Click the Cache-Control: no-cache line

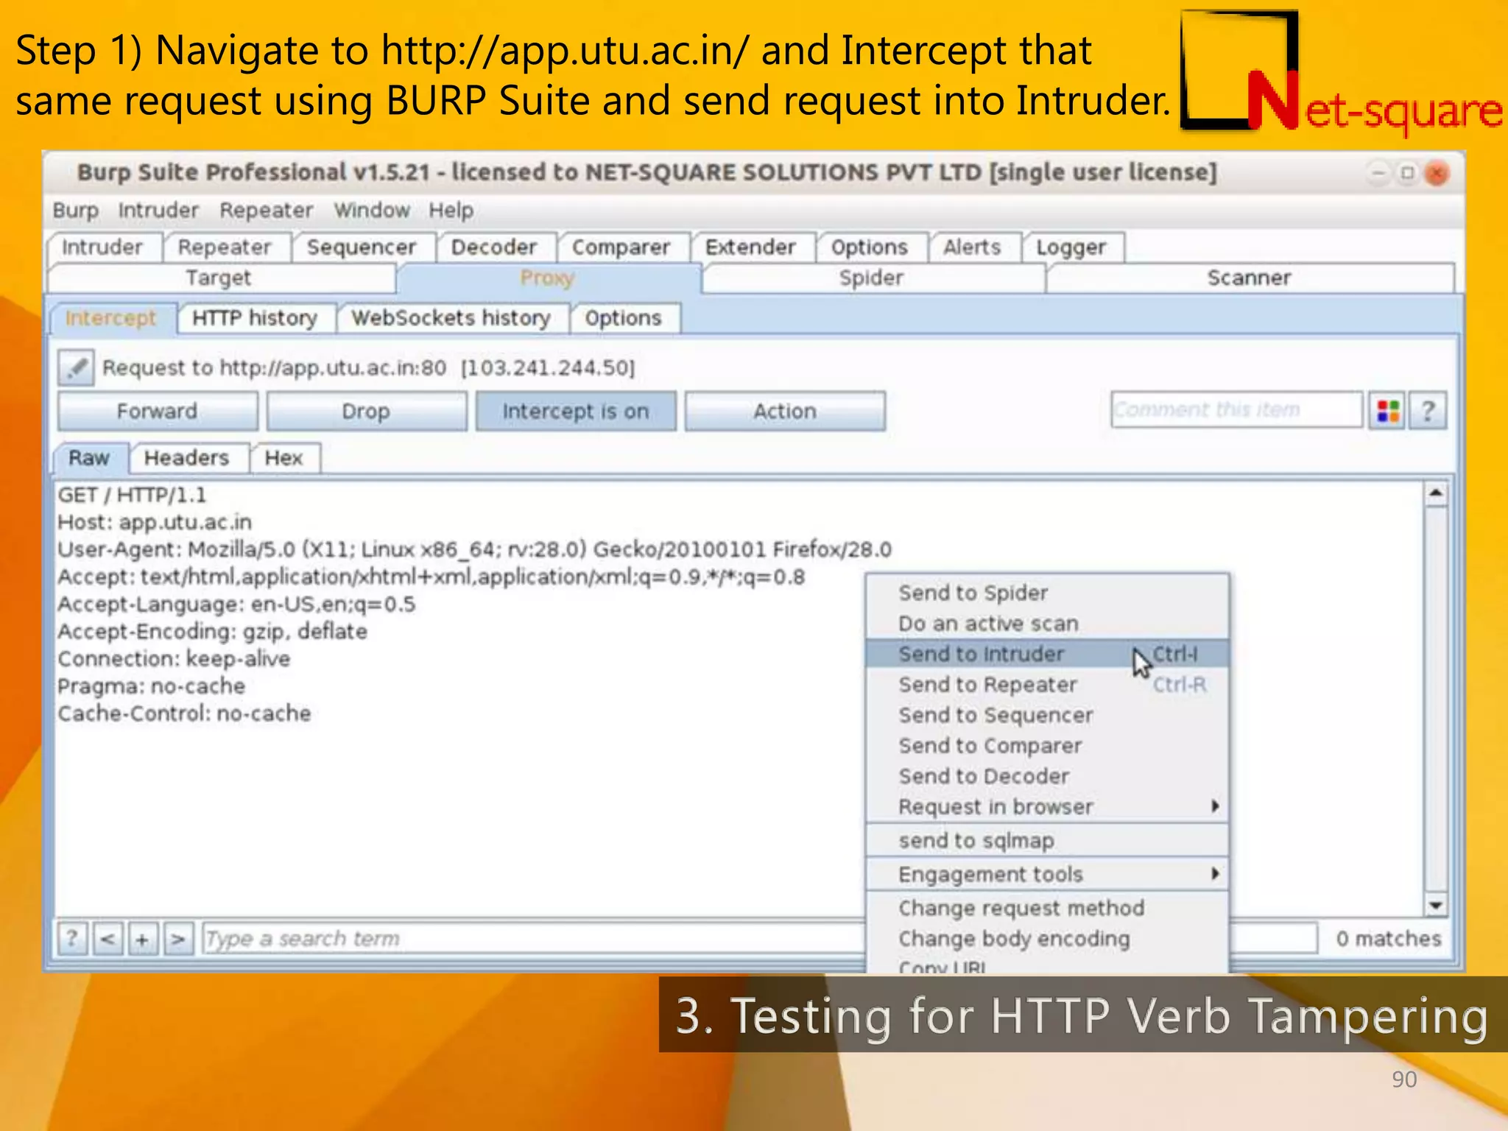(x=185, y=713)
